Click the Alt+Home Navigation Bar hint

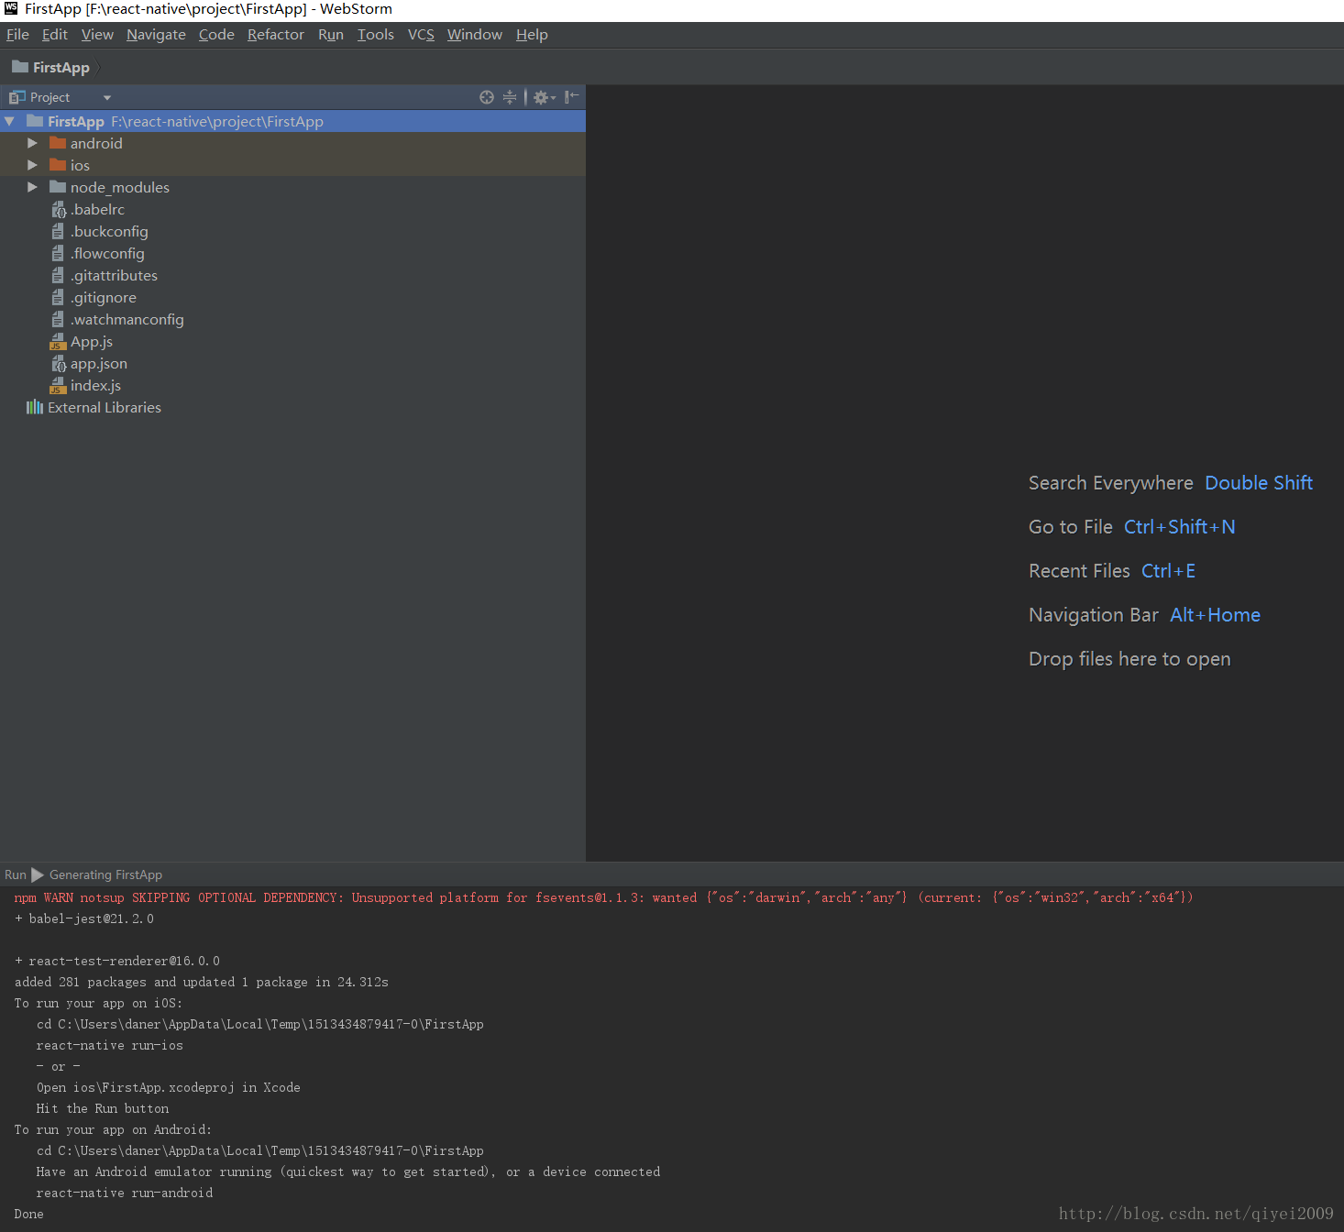coord(1215,615)
